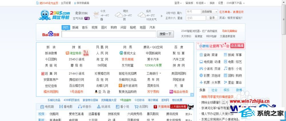Viewport: 286px width, 121px height.
Task: Click the 登录 button beside password field
Action: 212,18
